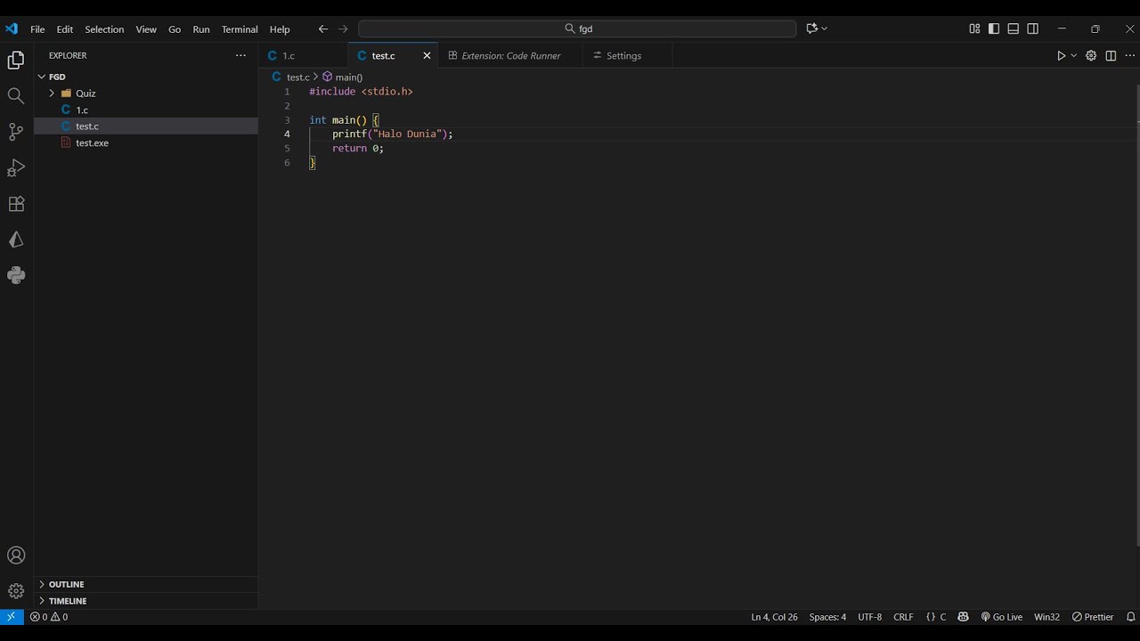Open the Source Control view
1140x641 pixels.
coord(16,132)
